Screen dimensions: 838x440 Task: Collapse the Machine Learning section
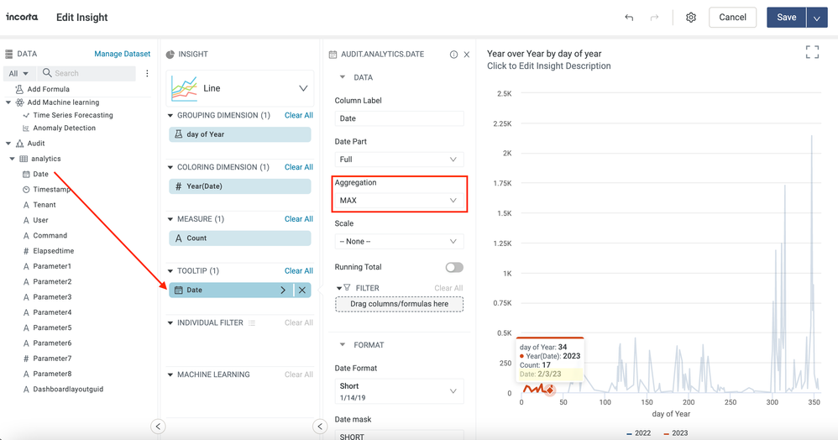(x=170, y=375)
